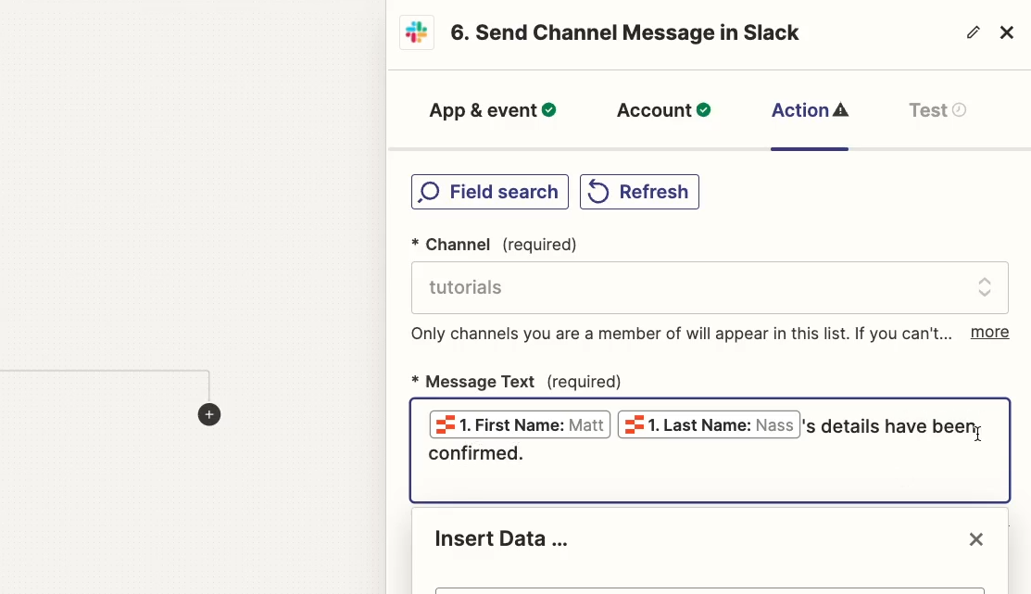This screenshot has width=1031, height=594.
Task: Click the up-down chevron in Channel field
Action: (985, 286)
